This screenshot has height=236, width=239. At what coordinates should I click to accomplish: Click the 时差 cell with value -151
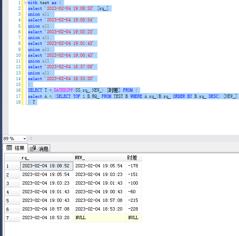(134, 174)
